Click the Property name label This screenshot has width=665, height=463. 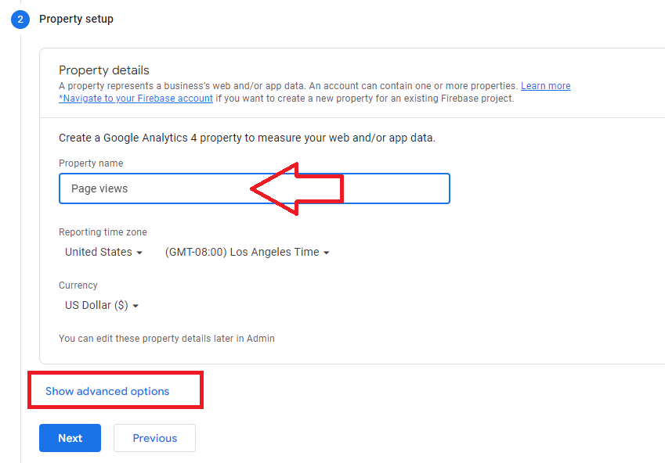click(x=91, y=163)
